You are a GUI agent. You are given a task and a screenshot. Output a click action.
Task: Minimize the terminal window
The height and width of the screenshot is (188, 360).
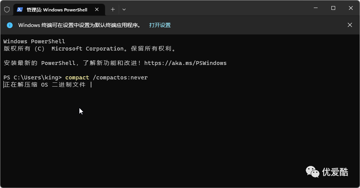(x=316, y=8)
